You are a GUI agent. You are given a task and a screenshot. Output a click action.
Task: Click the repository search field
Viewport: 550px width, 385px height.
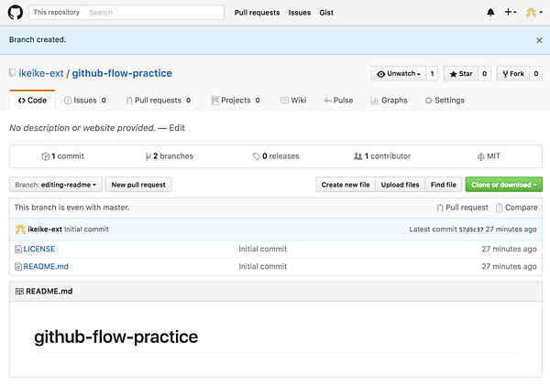(154, 13)
